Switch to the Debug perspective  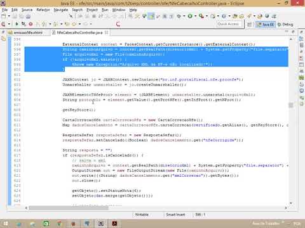click(x=285, y=25)
